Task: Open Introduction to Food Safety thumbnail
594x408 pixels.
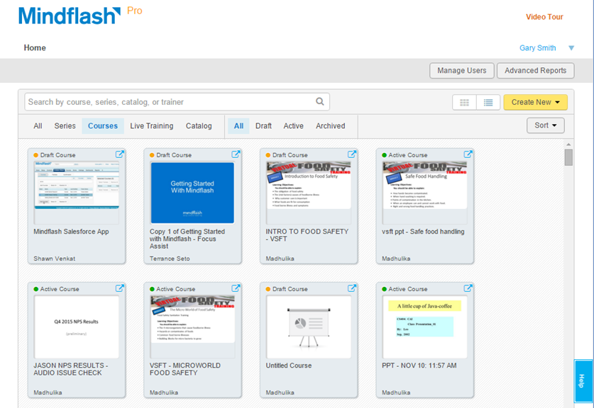Action: pos(309,193)
